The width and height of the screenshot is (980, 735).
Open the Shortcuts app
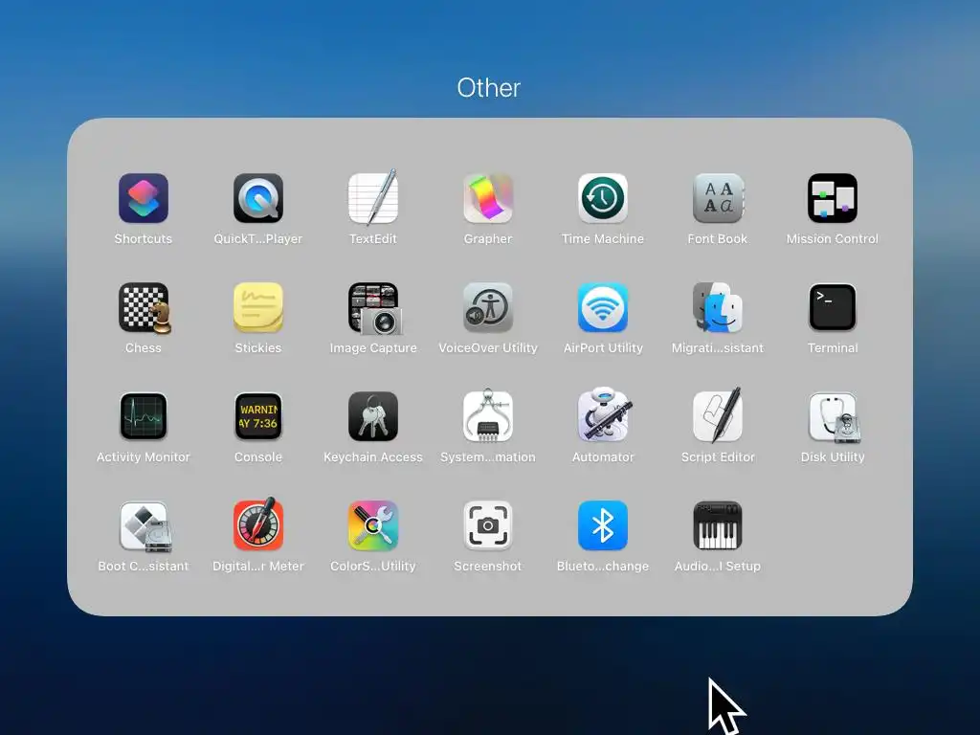(x=144, y=198)
